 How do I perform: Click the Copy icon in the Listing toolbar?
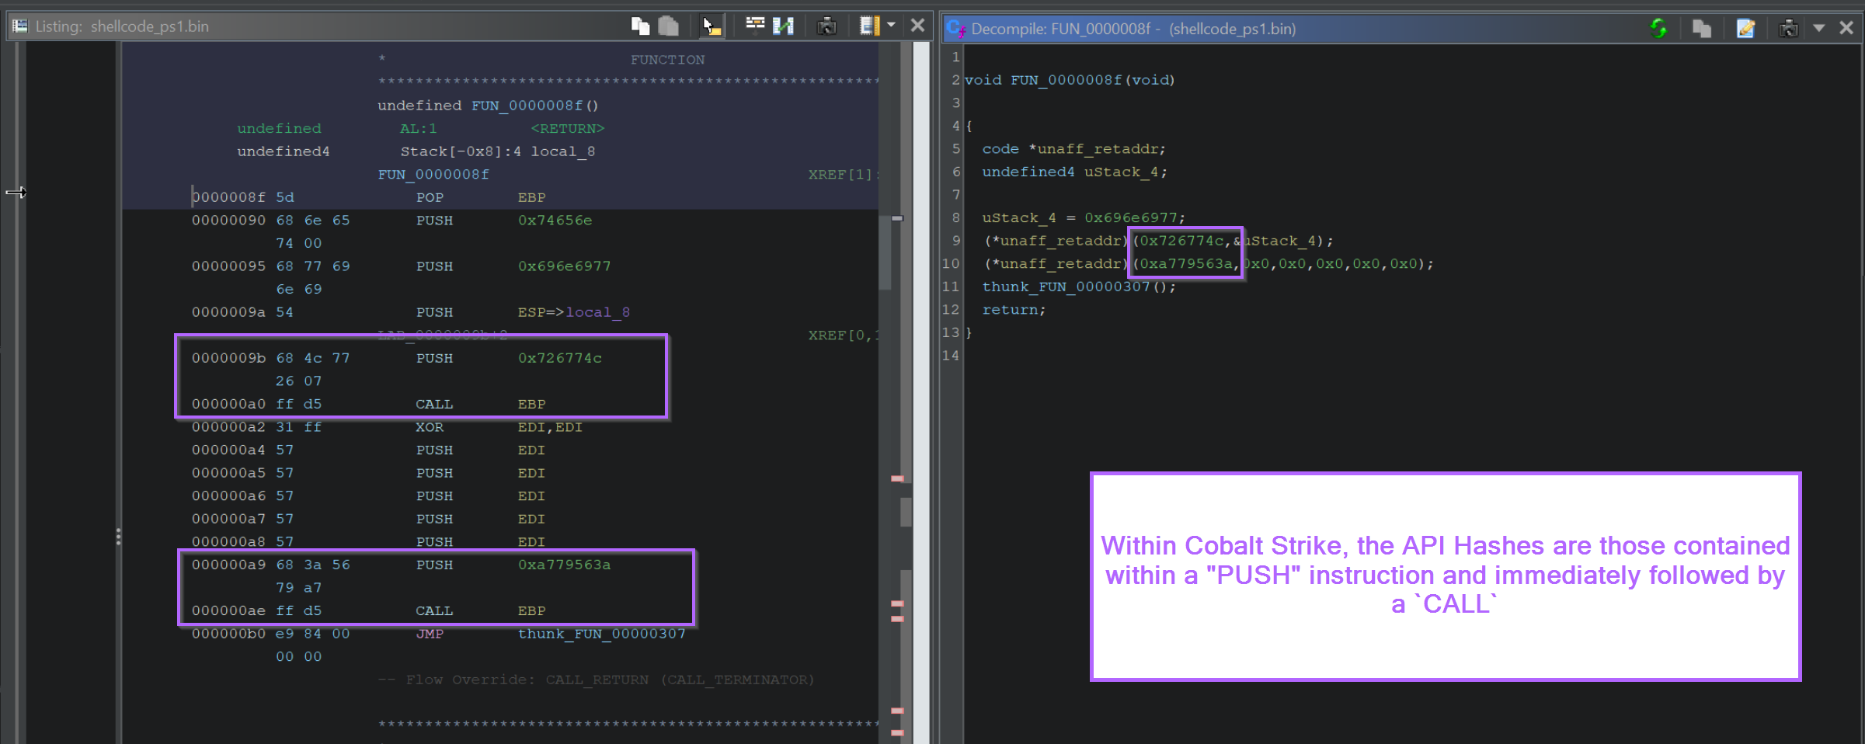tap(641, 26)
